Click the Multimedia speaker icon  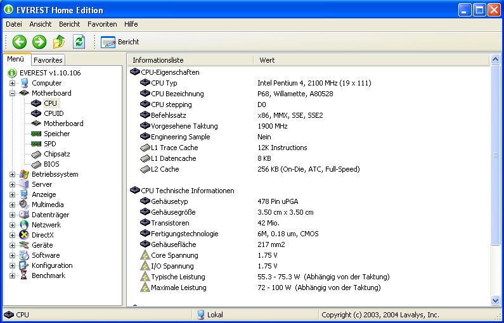coord(24,205)
